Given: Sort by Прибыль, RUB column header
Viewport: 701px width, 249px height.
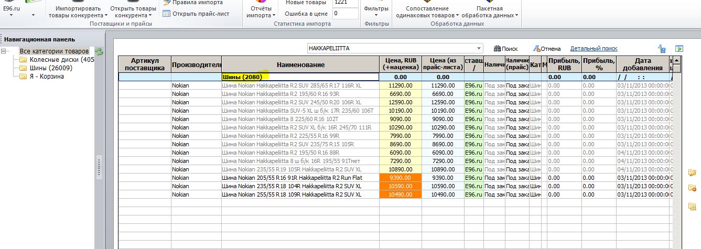Looking at the screenshot, I should coord(564,64).
